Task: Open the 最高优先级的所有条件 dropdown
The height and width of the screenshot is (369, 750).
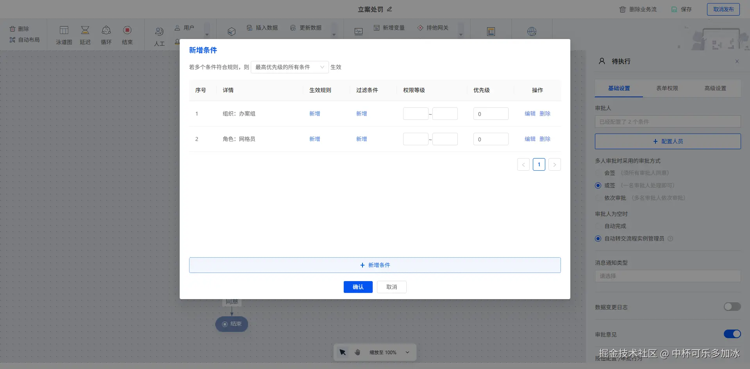Action: point(289,67)
